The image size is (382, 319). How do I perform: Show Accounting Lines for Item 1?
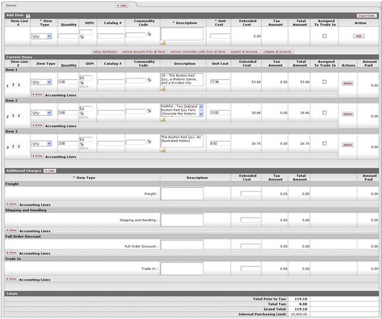tap(37, 95)
